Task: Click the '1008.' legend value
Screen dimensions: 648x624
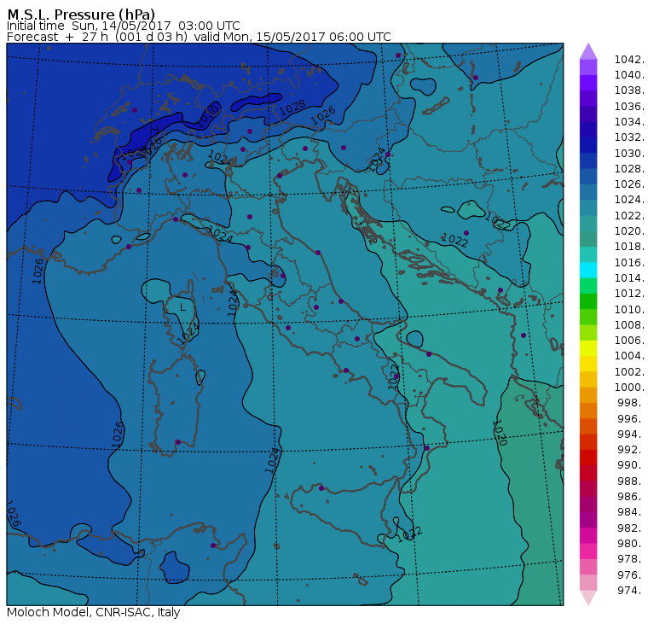Action: pos(629,325)
